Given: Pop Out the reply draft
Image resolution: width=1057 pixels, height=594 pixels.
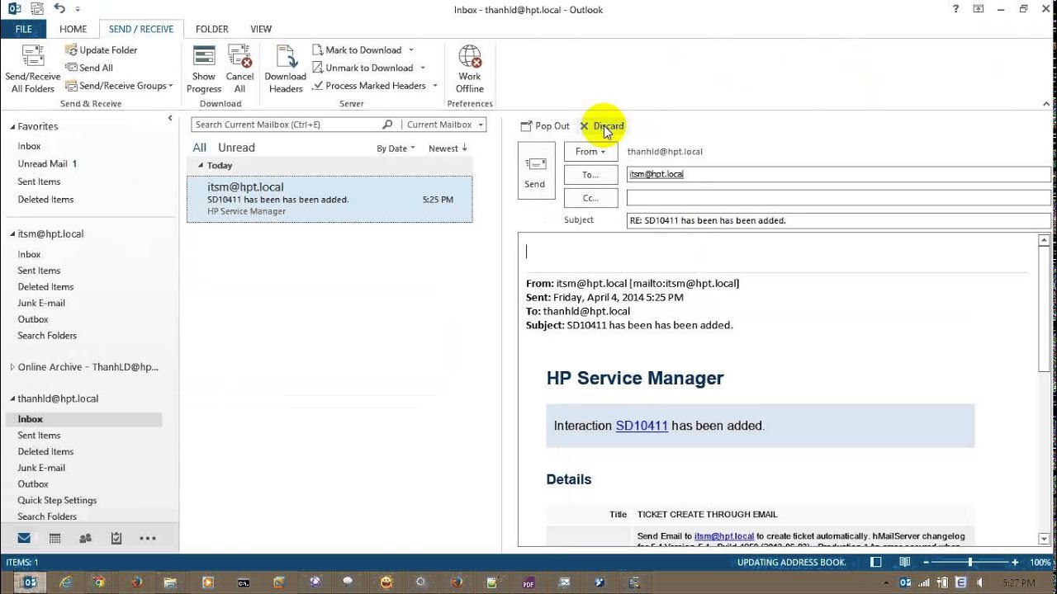Looking at the screenshot, I should [x=545, y=126].
